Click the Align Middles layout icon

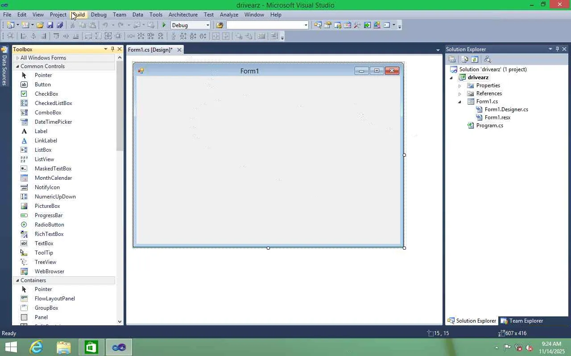tap(66, 36)
